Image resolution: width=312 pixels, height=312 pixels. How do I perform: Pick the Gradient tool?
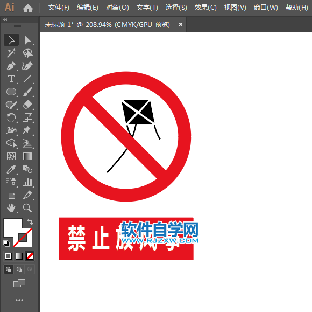click(27, 156)
